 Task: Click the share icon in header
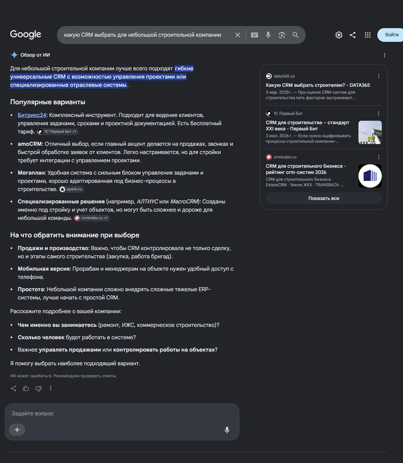(x=352, y=35)
